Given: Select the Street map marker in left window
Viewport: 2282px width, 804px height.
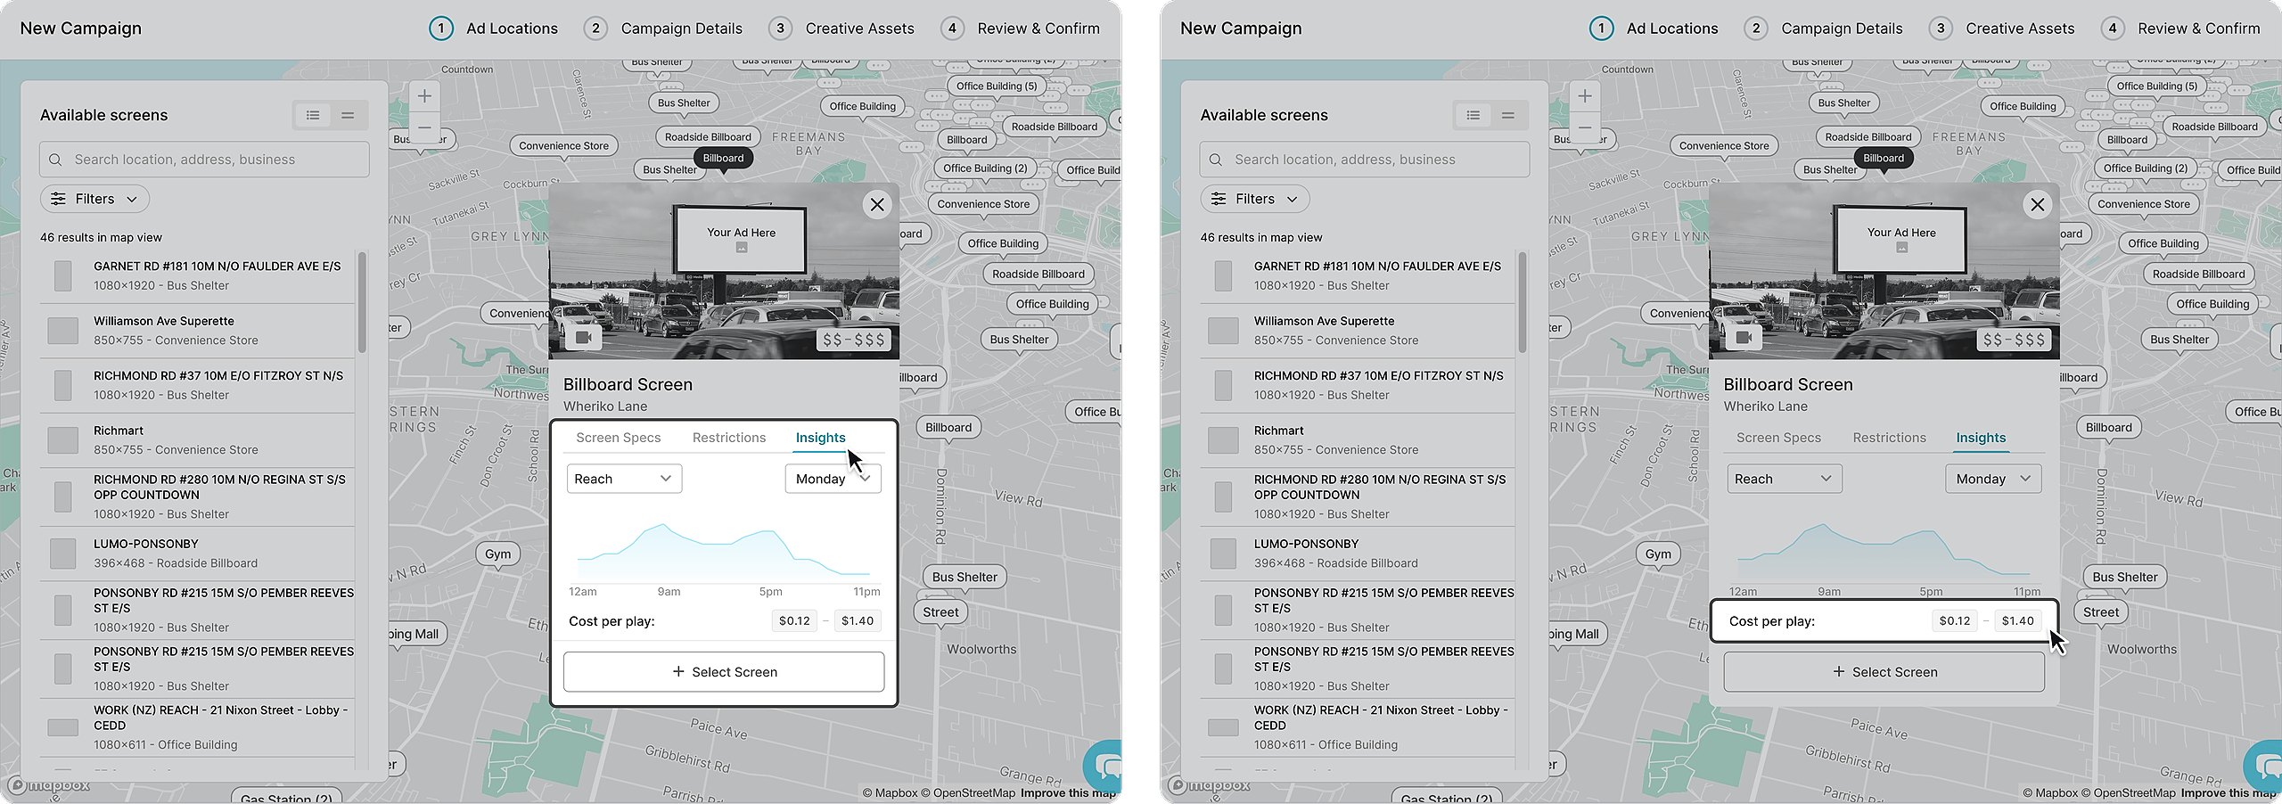Looking at the screenshot, I should pos(940,612).
